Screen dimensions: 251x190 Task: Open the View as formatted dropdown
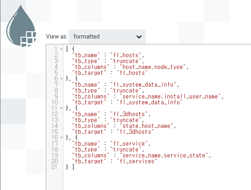[x=107, y=36]
